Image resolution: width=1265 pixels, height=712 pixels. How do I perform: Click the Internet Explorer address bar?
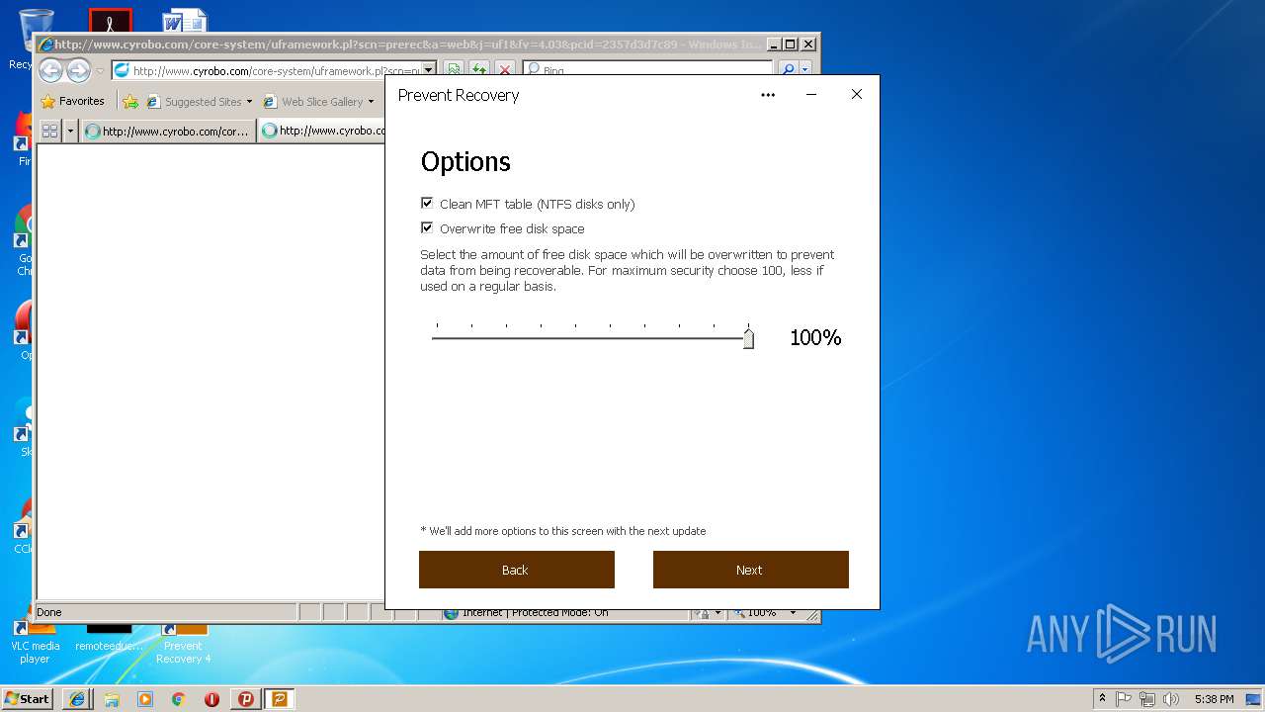click(267, 70)
